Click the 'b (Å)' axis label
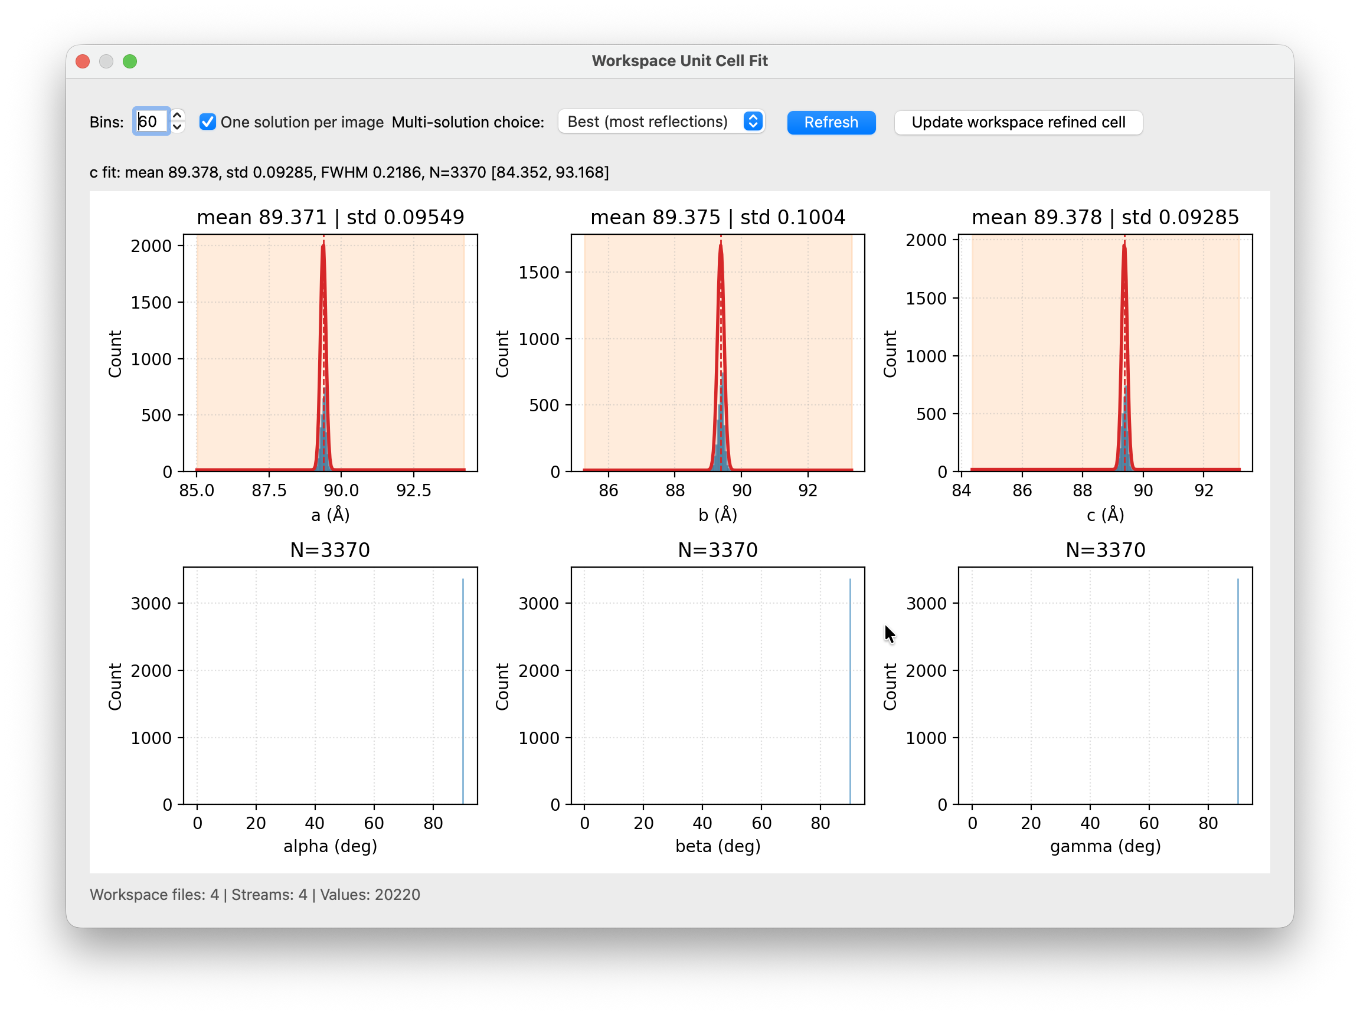This screenshot has width=1360, height=1015. [x=717, y=515]
